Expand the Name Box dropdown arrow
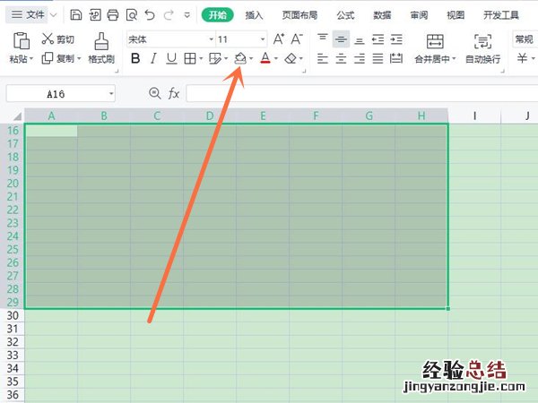The width and height of the screenshot is (538, 403). [111, 93]
